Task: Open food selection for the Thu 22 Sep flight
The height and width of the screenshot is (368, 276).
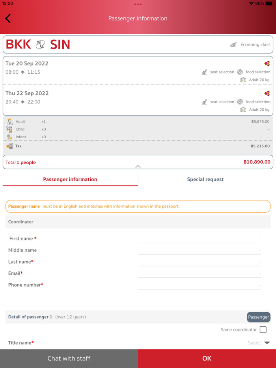Action: (x=240, y=102)
